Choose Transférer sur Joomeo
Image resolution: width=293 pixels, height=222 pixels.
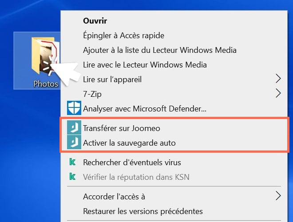click(121, 128)
